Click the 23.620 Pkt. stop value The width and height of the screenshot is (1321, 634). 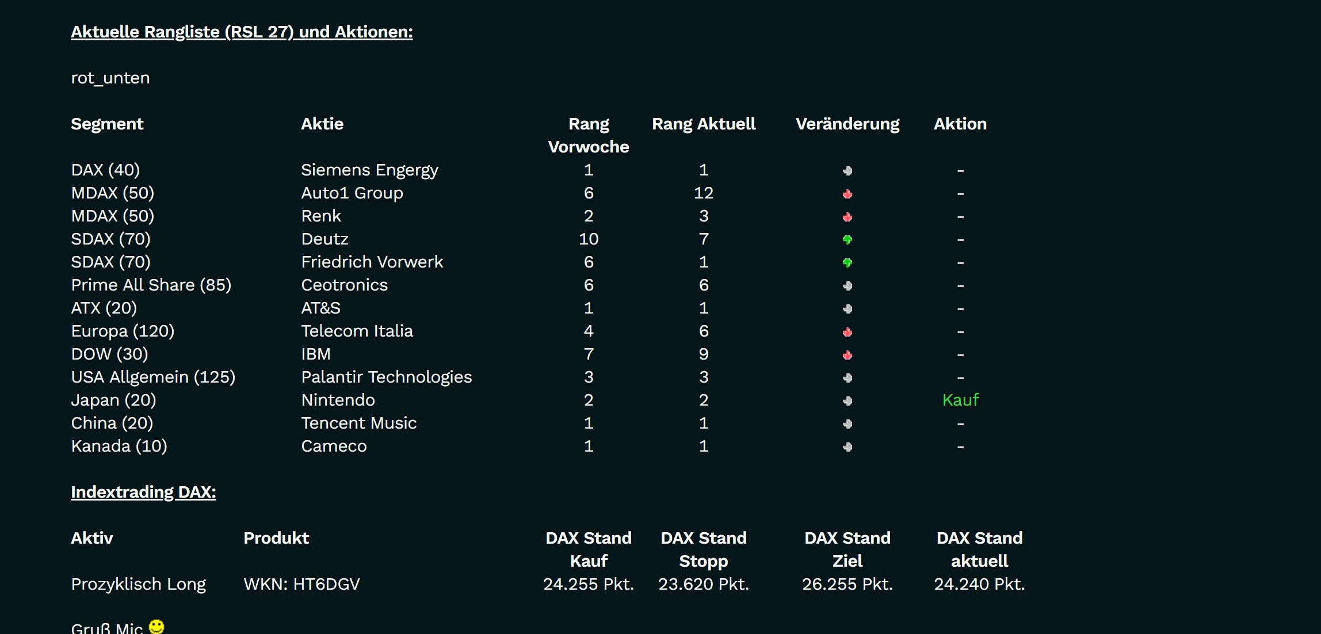[704, 584]
